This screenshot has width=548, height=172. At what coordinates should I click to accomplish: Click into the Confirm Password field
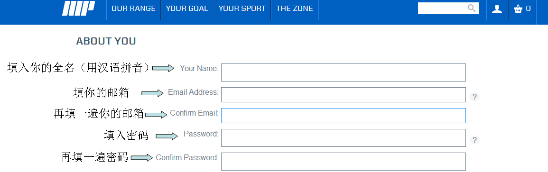(343, 162)
